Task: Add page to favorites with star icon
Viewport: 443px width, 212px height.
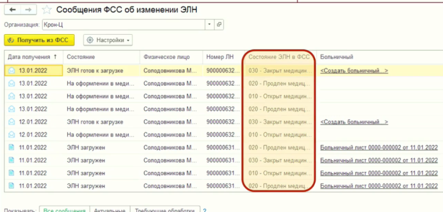Action: [x=48, y=9]
